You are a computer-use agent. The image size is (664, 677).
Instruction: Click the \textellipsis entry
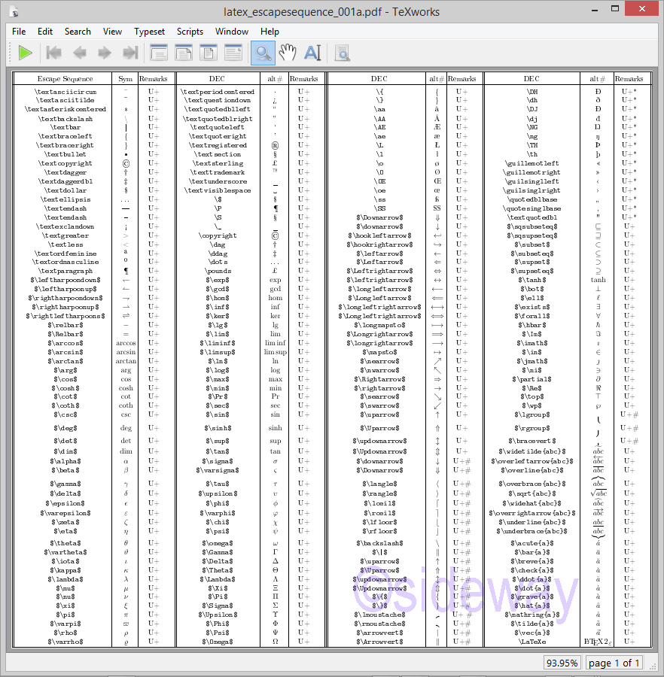(65, 199)
